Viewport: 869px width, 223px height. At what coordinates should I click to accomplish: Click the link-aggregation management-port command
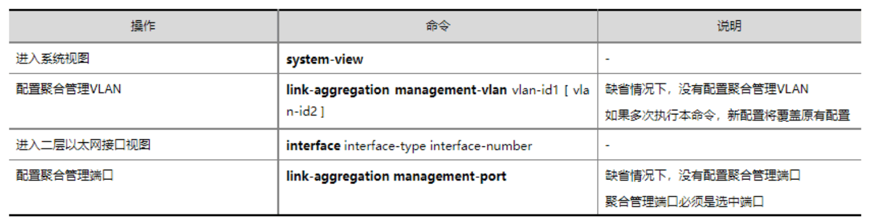point(396,175)
